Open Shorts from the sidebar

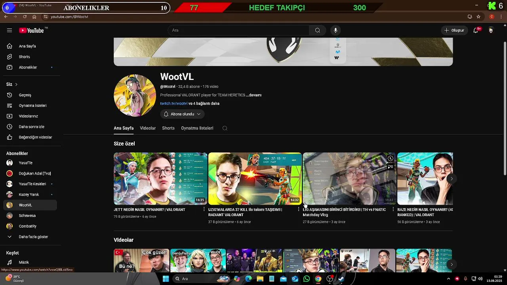click(30, 57)
